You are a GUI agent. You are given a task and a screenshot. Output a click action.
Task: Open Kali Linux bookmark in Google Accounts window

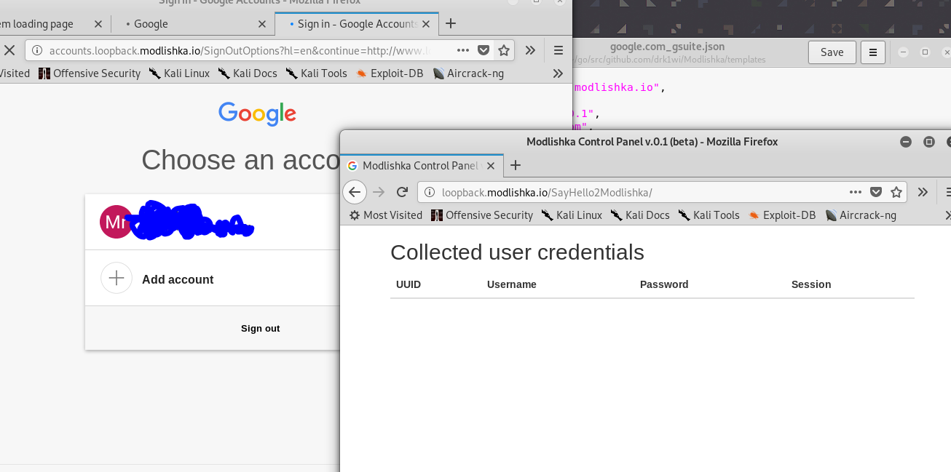tap(179, 73)
